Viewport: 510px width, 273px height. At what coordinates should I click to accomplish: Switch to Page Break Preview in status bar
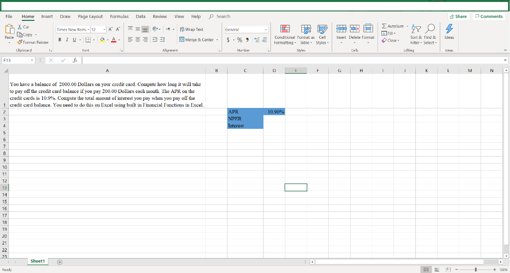448,270
